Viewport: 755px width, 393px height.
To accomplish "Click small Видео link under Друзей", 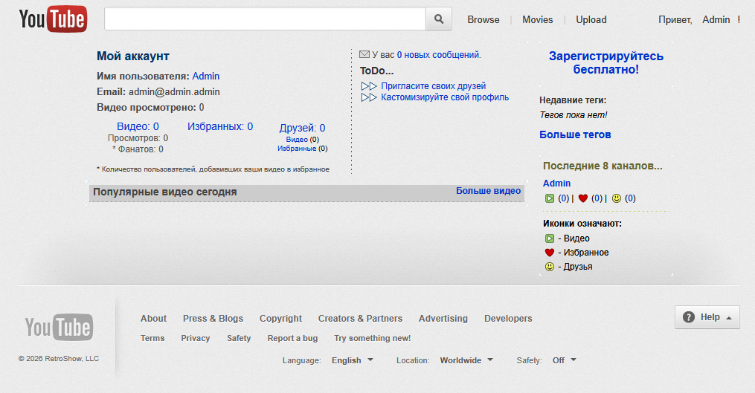I will (297, 140).
